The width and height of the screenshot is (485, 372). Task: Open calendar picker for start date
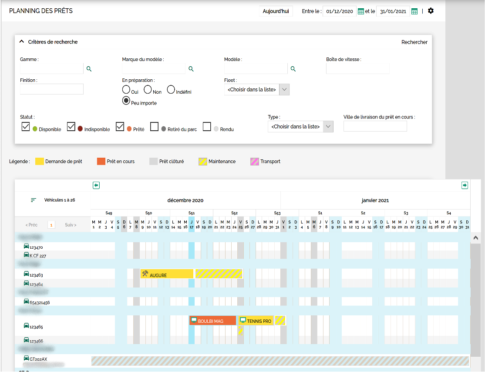(x=360, y=11)
